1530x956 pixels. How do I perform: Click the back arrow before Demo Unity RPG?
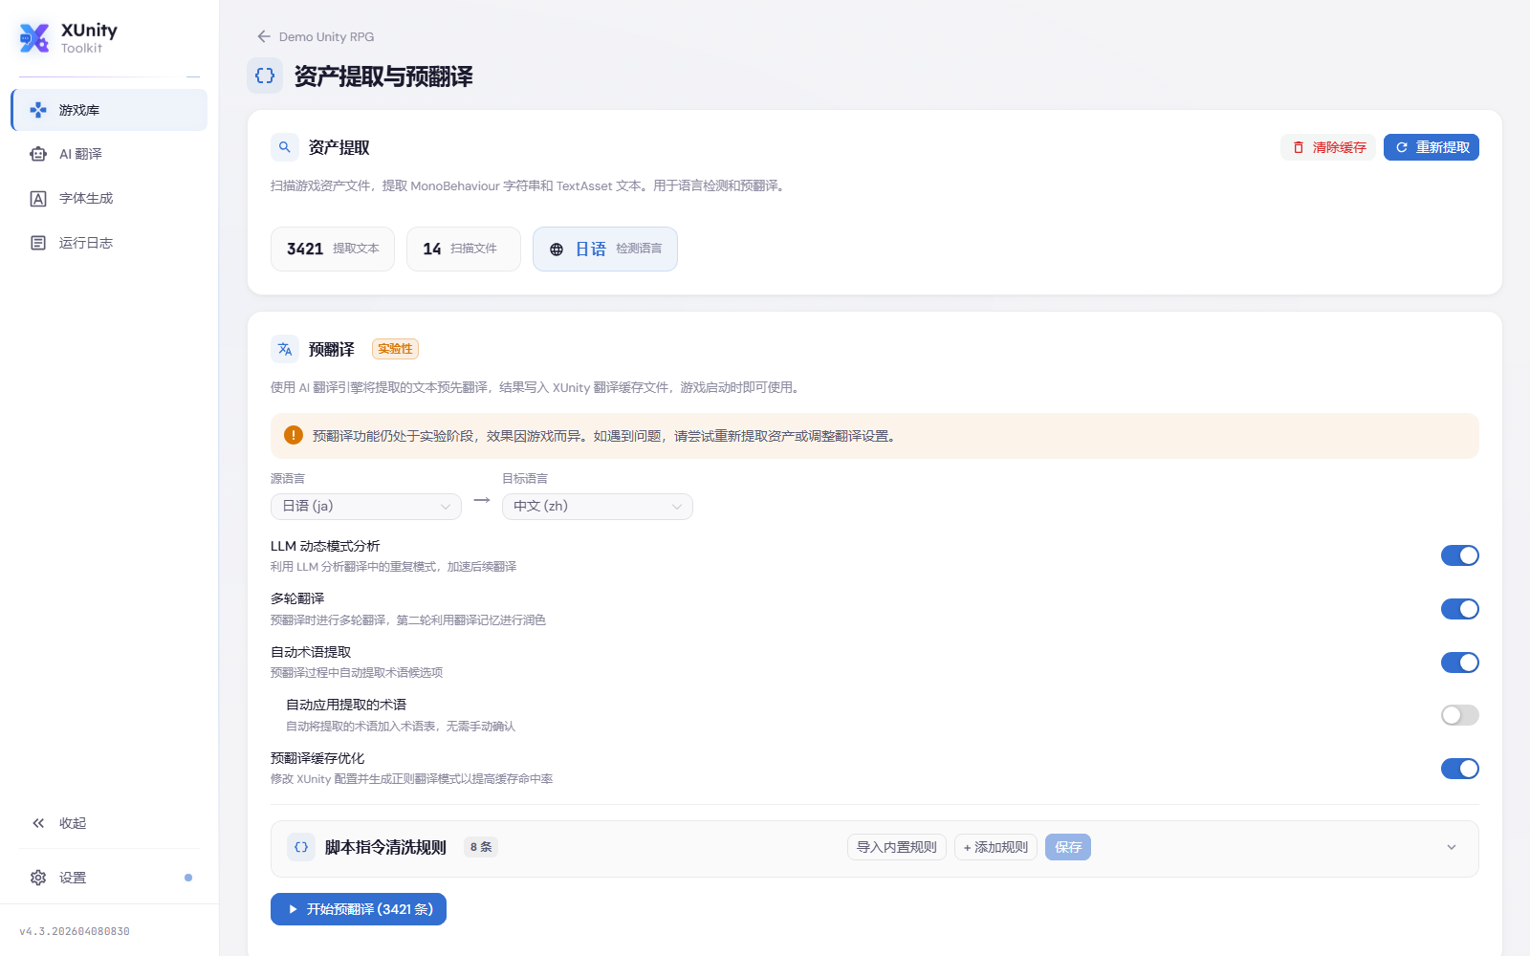point(264,36)
